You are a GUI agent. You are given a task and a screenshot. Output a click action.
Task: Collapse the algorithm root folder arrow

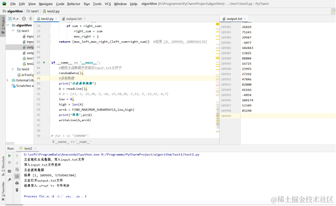coord(8,25)
